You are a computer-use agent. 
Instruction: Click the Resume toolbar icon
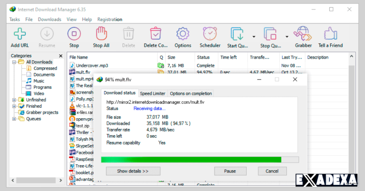coord(47,34)
